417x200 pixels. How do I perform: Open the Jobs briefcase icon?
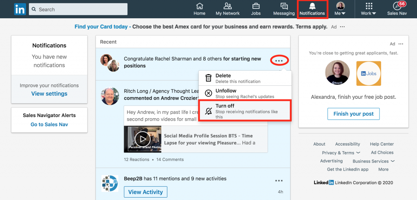coord(256,6)
